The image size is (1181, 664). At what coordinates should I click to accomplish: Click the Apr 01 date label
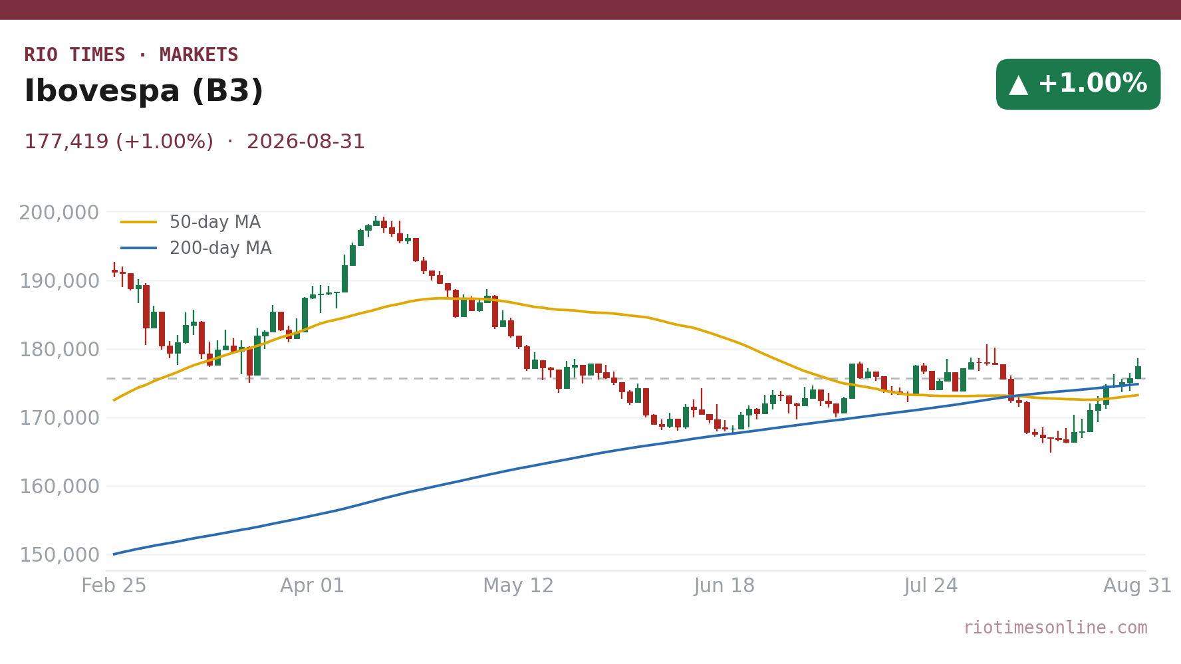click(312, 586)
